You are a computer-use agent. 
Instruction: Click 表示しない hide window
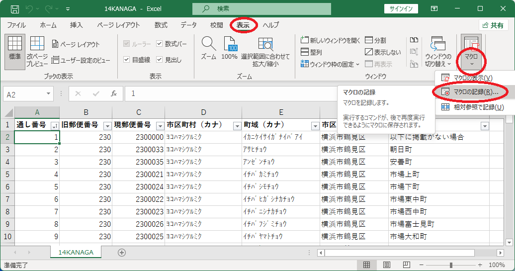coord(383,52)
